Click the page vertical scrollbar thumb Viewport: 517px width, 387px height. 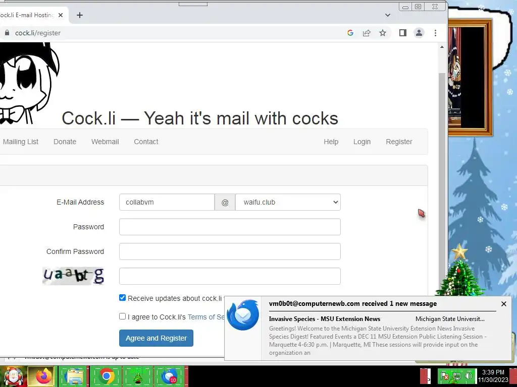pos(442,184)
